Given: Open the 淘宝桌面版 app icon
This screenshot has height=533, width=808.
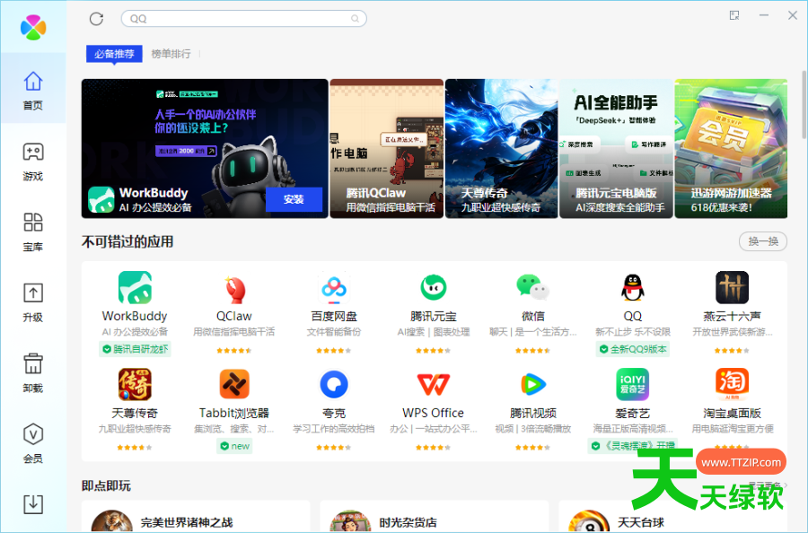Looking at the screenshot, I should (733, 384).
